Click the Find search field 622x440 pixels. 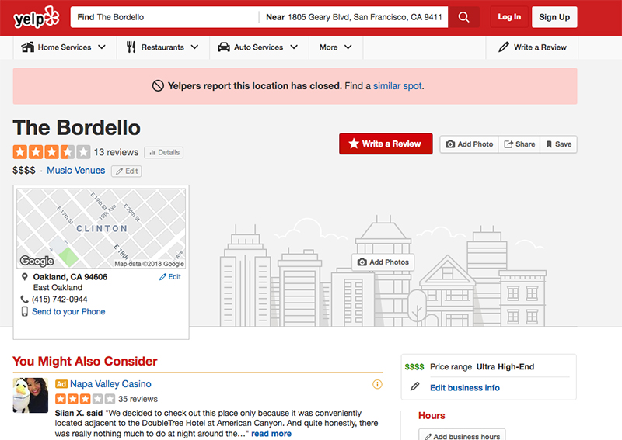[165, 17]
